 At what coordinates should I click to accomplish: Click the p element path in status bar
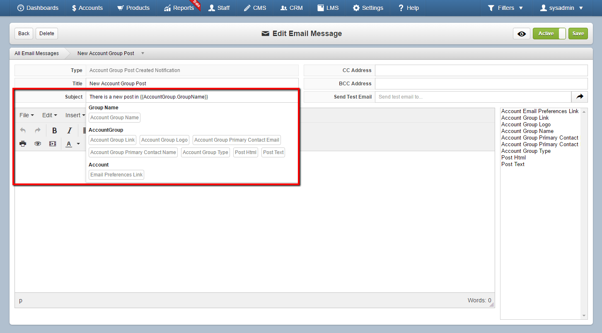click(21, 300)
